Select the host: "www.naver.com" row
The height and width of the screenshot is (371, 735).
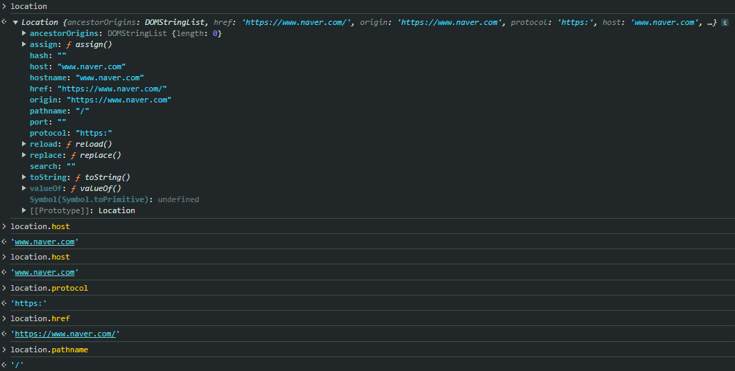click(78, 67)
